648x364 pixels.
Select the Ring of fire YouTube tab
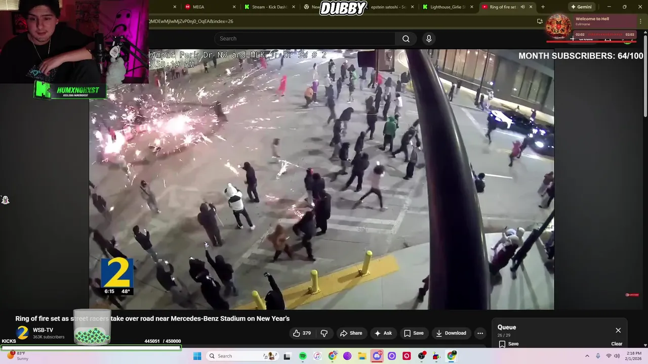point(502,7)
